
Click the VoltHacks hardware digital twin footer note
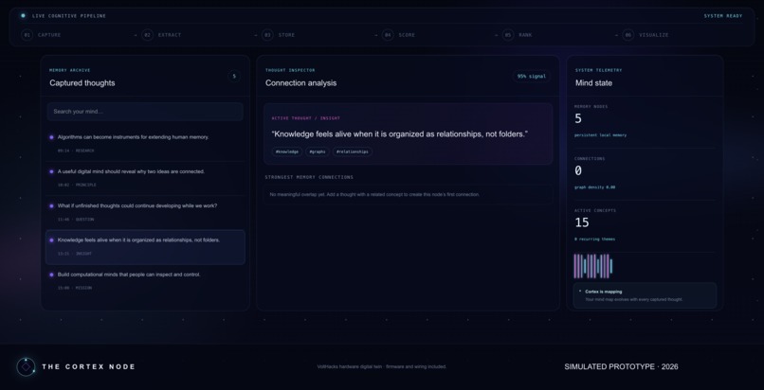[381, 366]
